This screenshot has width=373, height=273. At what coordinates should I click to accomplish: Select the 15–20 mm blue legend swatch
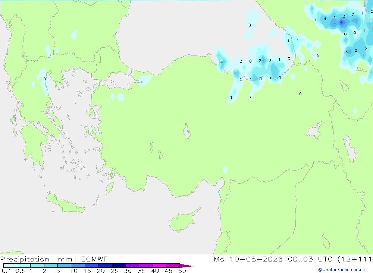(x=91, y=266)
